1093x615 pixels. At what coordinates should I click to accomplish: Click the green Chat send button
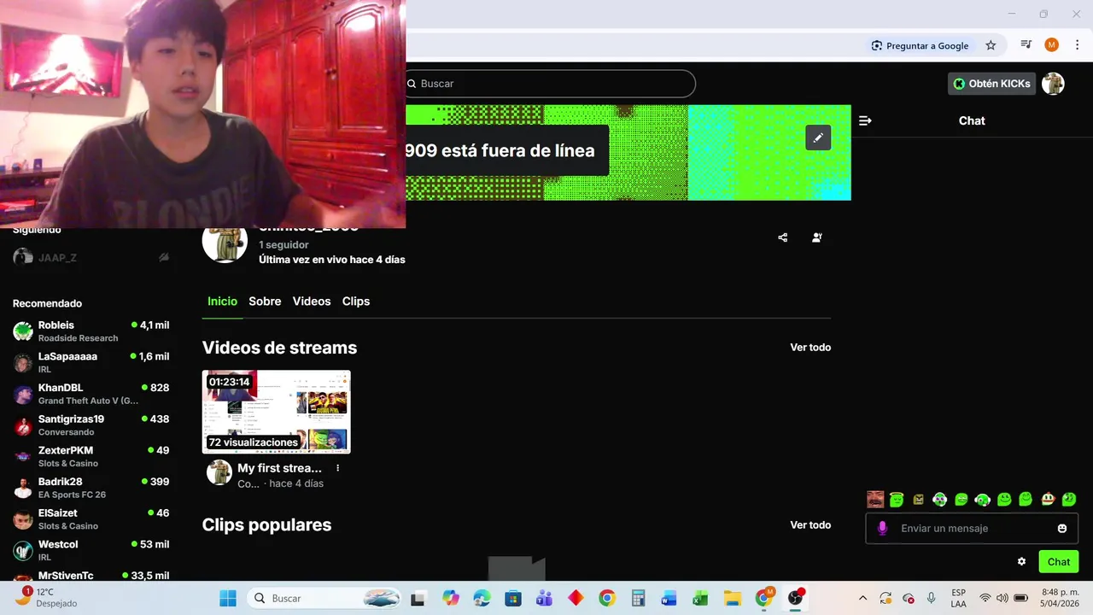pyautogui.click(x=1059, y=561)
